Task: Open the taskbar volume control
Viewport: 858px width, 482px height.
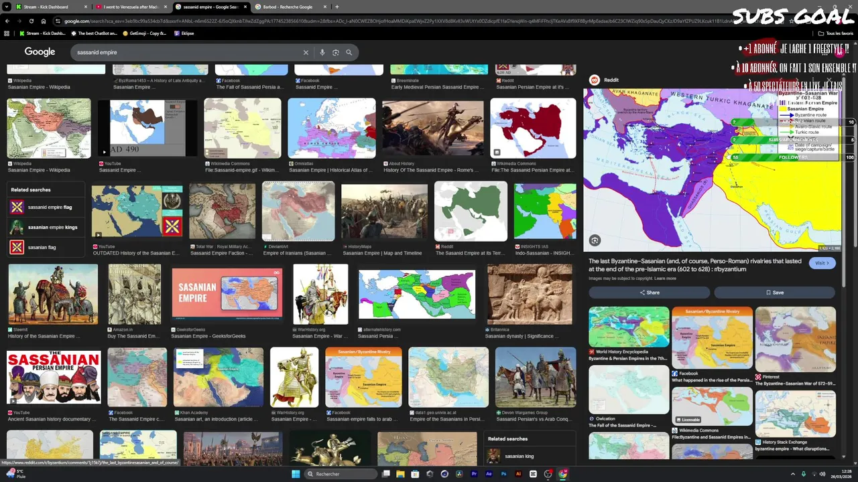Action: pyautogui.click(x=822, y=474)
